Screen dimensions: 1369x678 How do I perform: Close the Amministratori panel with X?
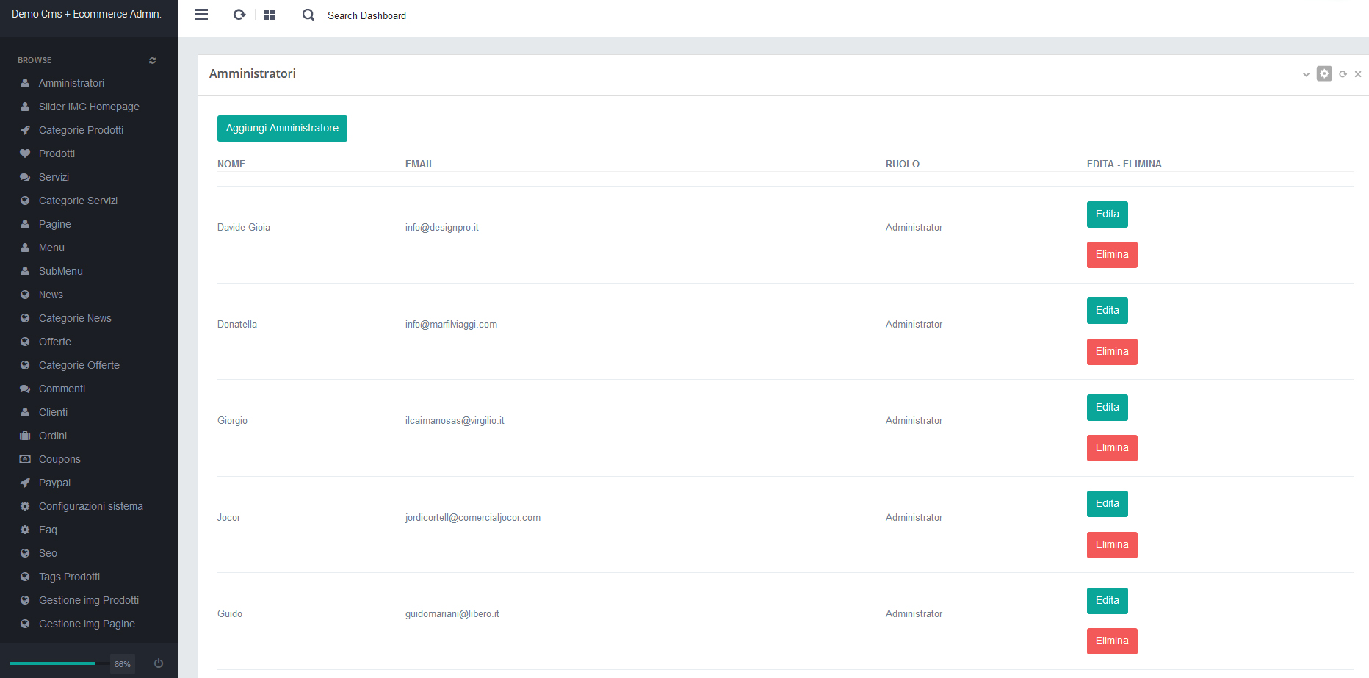[x=1358, y=74]
